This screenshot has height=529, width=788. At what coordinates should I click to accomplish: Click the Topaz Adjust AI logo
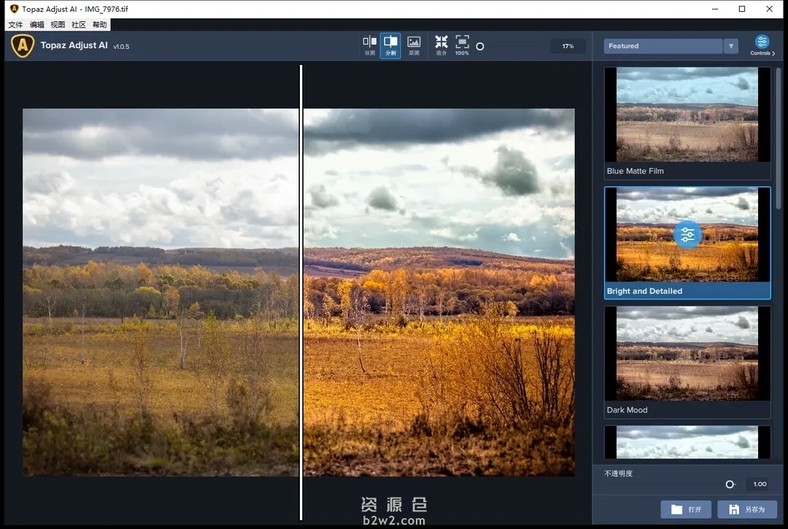(23, 46)
